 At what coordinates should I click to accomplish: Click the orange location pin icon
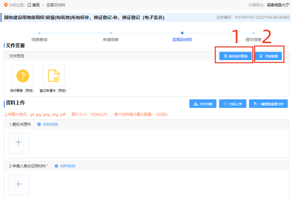coord(6,5)
